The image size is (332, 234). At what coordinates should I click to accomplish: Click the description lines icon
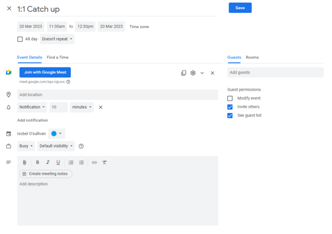coord(9,162)
